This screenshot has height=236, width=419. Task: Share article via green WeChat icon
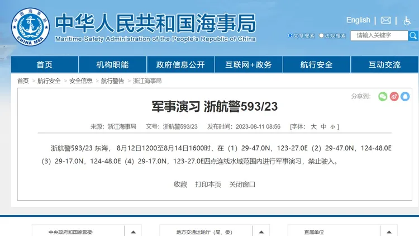383,96
